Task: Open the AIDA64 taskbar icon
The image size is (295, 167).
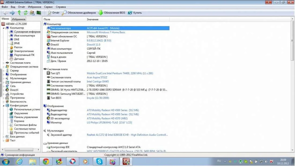Action: coord(126,162)
